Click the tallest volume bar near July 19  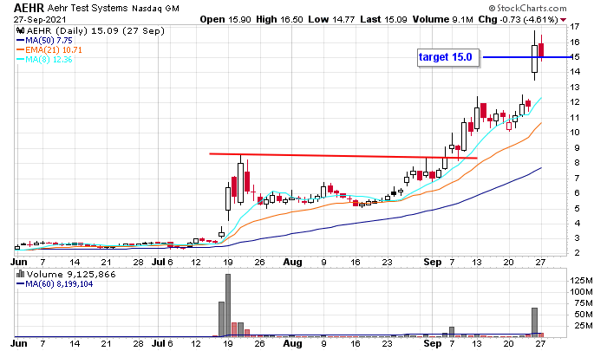tap(228, 305)
